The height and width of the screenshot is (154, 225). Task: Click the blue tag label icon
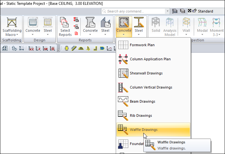coord(102,48)
